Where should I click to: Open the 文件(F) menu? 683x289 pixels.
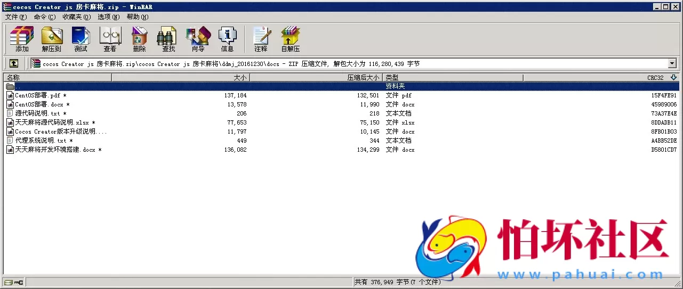point(15,17)
